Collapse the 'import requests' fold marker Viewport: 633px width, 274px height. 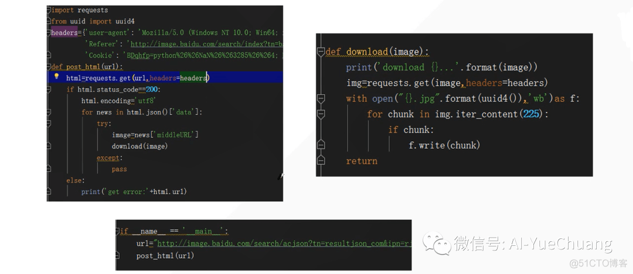[x=49, y=10]
